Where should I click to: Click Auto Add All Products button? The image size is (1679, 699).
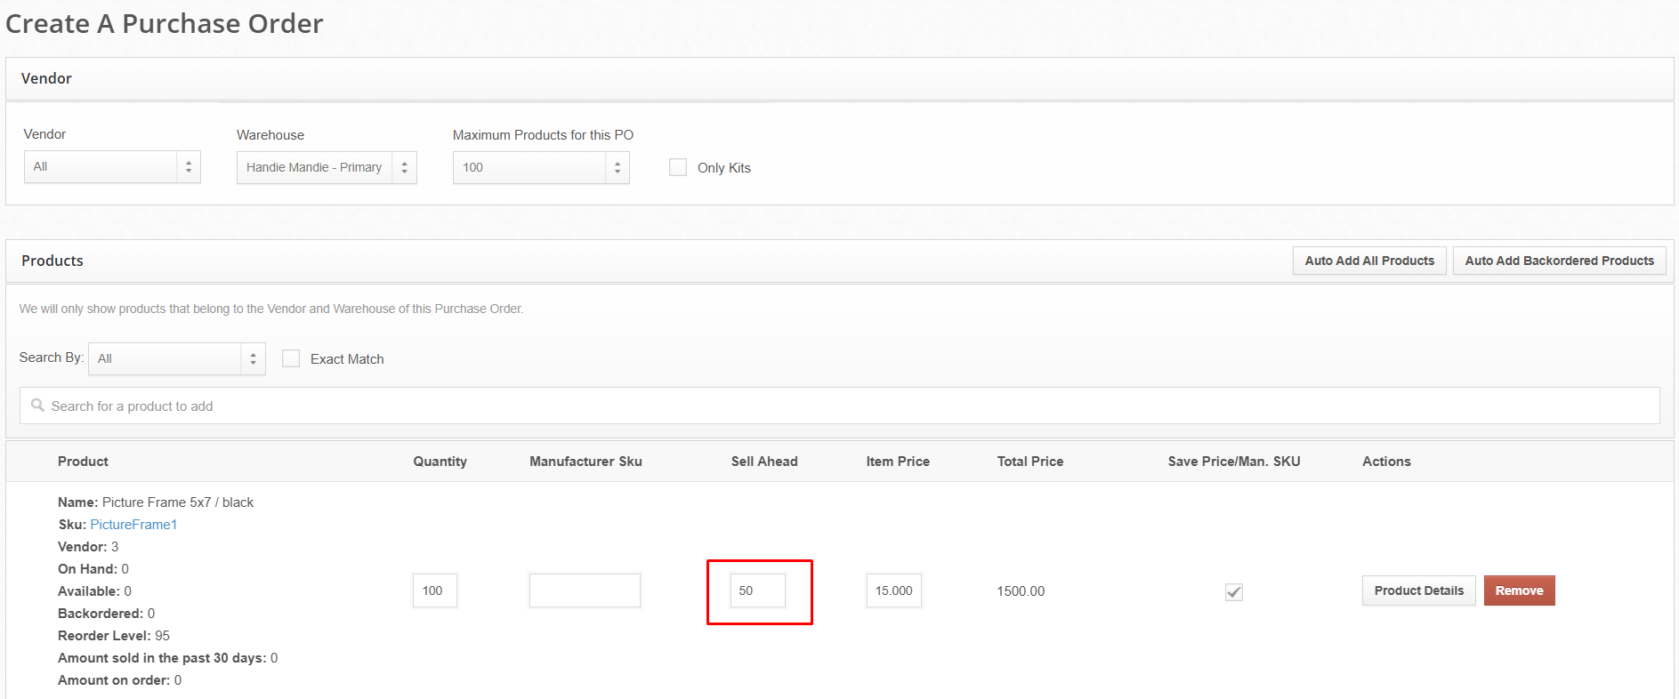point(1368,261)
